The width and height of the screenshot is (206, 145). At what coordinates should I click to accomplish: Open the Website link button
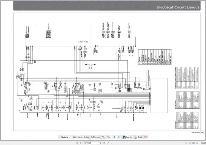(65, 137)
